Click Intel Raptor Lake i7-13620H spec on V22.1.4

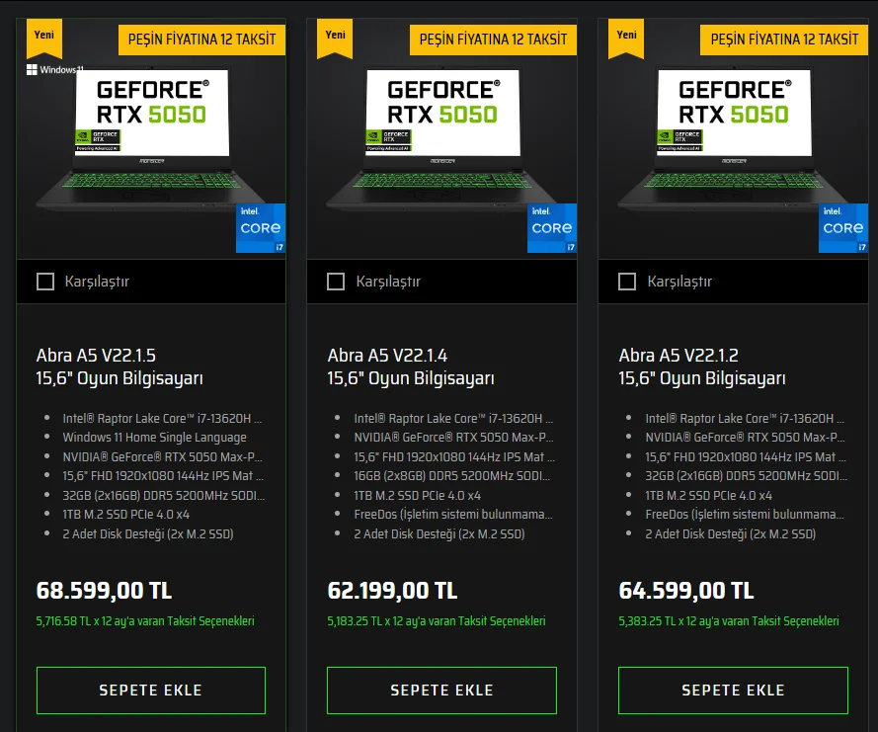453,419
